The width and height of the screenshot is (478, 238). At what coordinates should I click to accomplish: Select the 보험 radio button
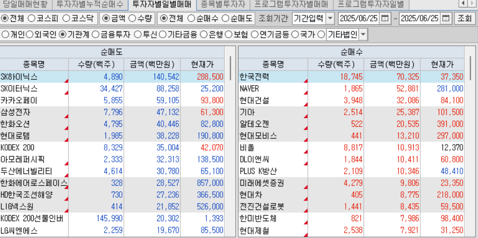pos(228,35)
